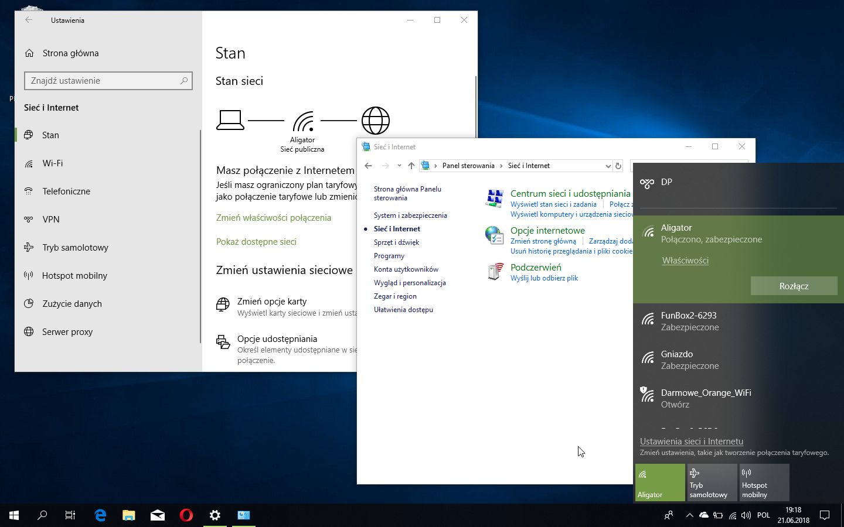The width and height of the screenshot is (844, 527).
Task: Show hidden system tray icons
Action: tap(689, 515)
